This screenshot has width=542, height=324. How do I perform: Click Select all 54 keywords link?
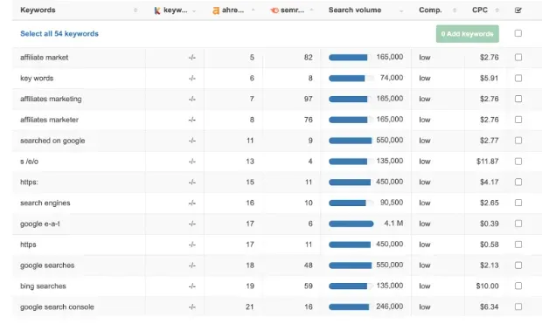click(59, 34)
